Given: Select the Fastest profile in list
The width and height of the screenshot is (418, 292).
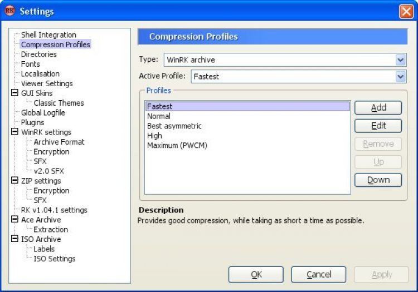Looking at the screenshot, I should point(247,106).
